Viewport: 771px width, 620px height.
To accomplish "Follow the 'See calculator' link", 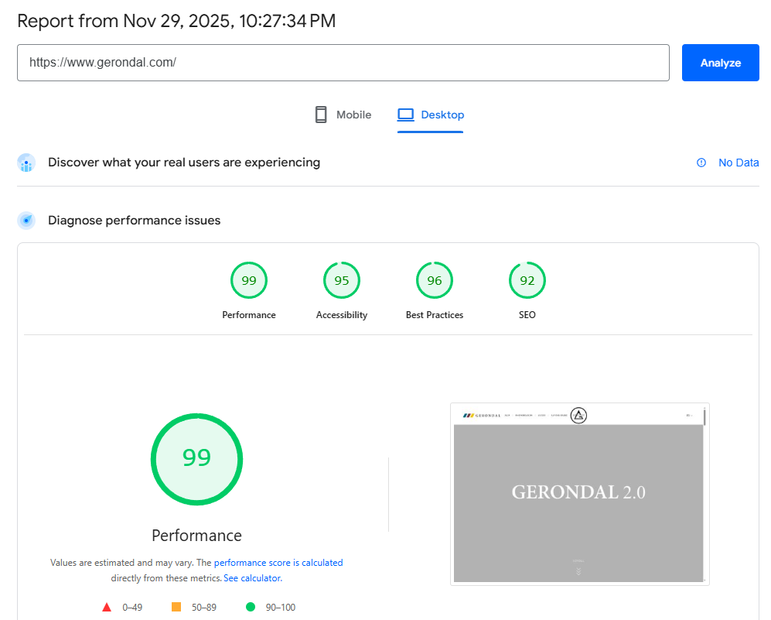I will pos(252,578).
